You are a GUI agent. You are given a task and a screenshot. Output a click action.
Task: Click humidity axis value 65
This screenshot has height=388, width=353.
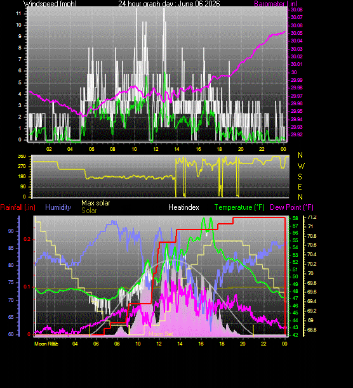[x=11, y=317]
